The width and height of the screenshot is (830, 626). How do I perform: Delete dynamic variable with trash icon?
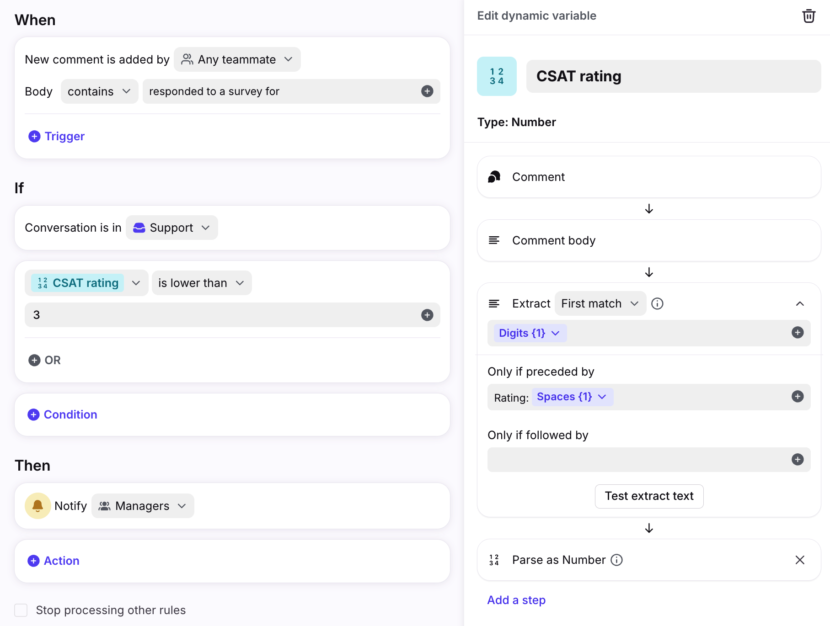[x=809, y=16]
